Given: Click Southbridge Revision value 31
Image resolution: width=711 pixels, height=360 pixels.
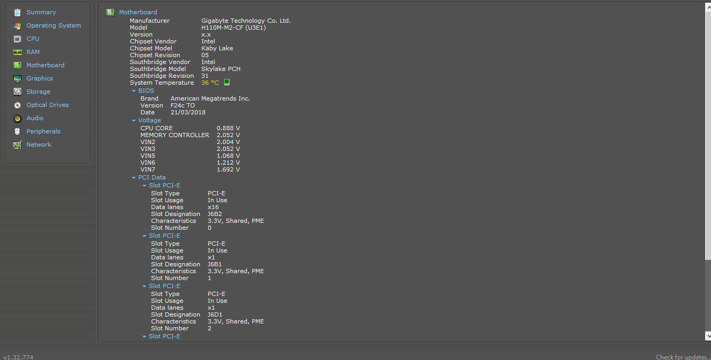Looking at the screenshot, I should pyautogui.click(x=205, y=76).
